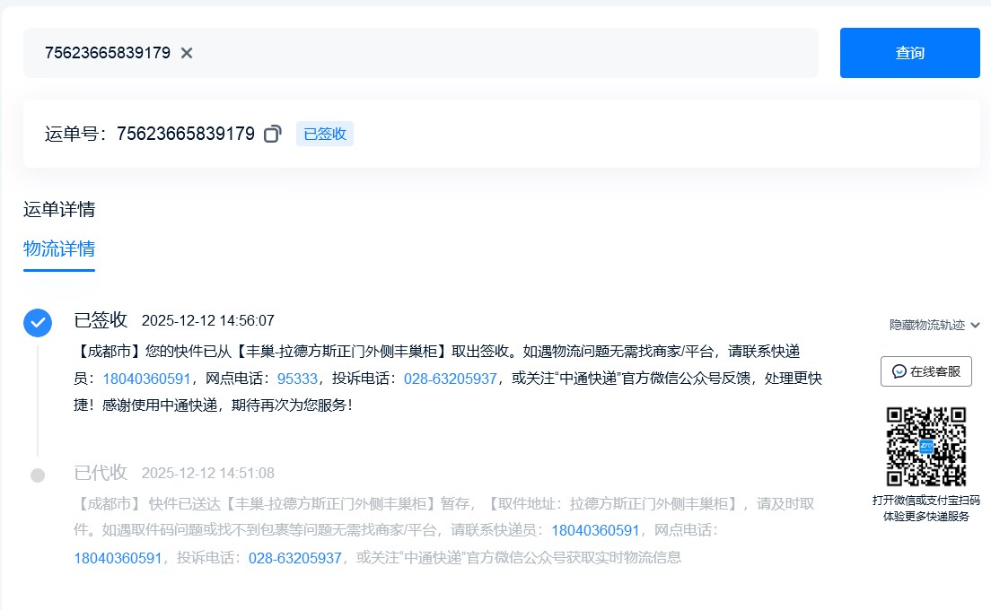The width and height of the screenshot is (991, 610).
Task: Click the timestamp 2025-12-12 14:56:07
Action: [208, 321]
